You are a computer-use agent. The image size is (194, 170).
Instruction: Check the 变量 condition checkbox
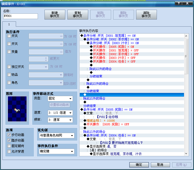(9, 51)
